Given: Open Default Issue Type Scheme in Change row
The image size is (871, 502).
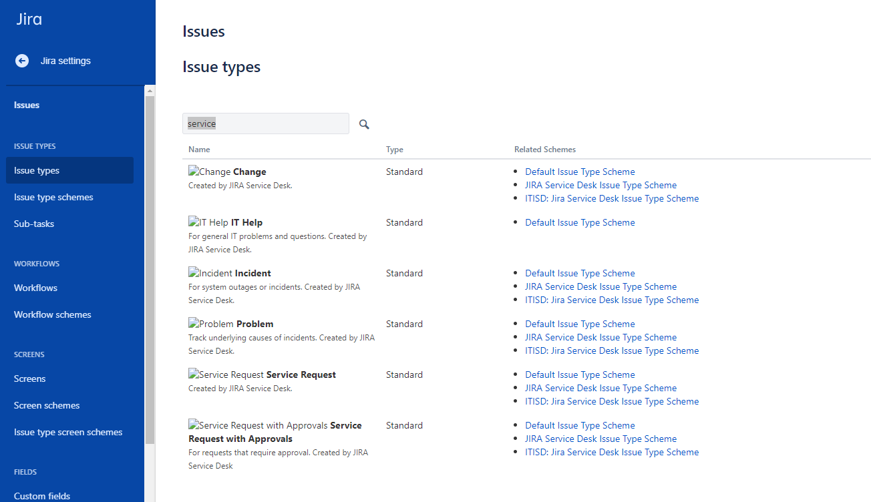Looking at the screenshot, I should tap(580, 172).
